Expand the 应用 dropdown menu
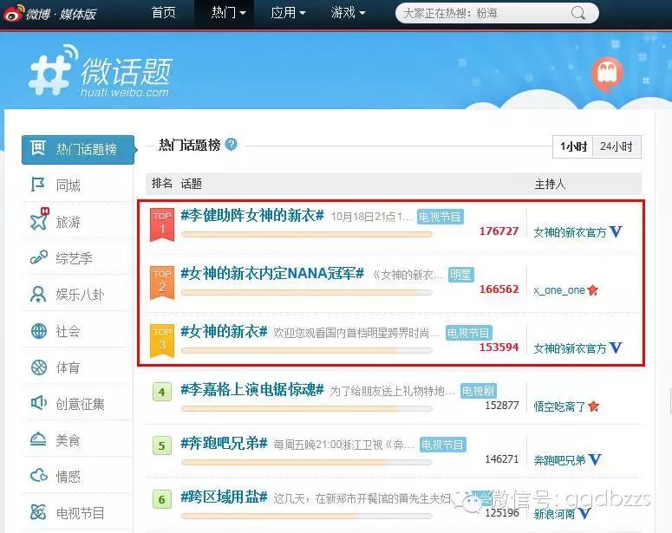672x533 pixels. pyautogui.click(x=288, y=13)
